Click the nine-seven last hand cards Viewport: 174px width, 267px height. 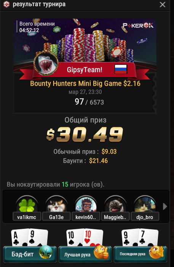coord(140,237)
